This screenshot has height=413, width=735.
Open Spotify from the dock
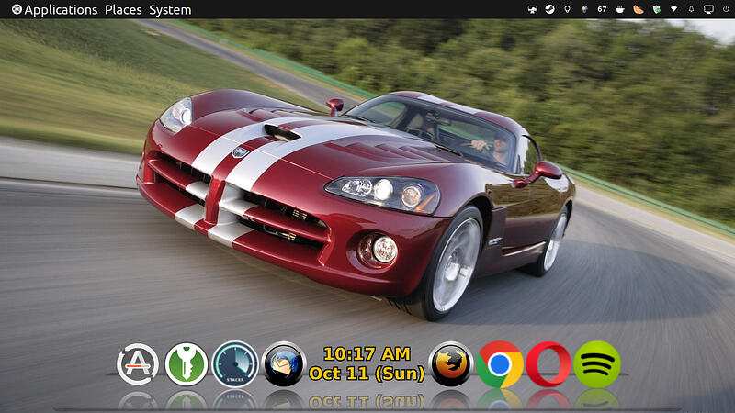point(597,363)
